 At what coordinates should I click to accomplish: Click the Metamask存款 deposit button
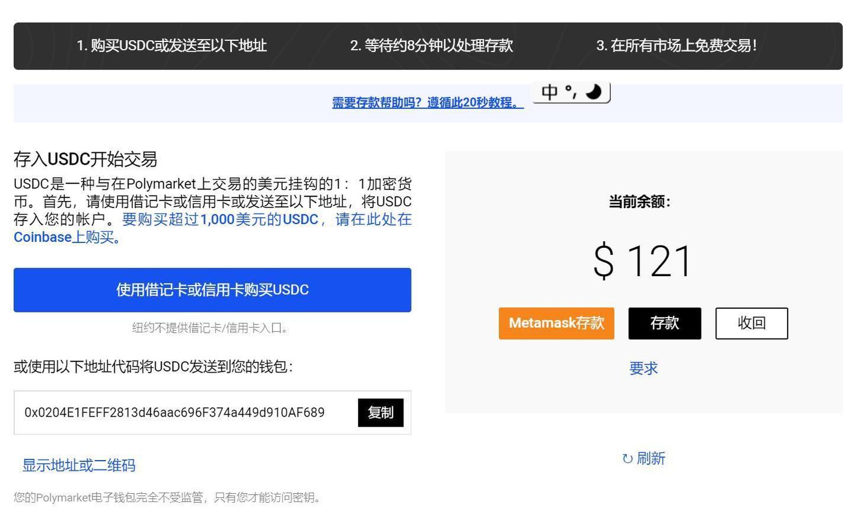(556, 323)
